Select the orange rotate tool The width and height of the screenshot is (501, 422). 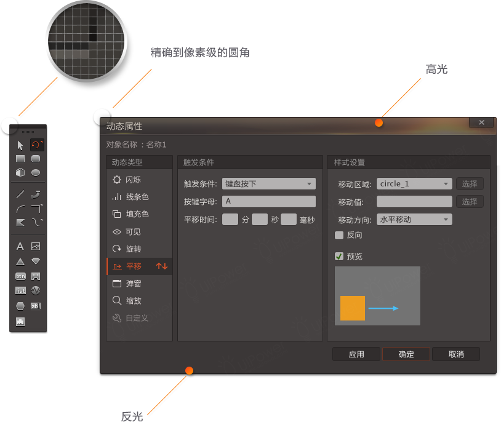point(36,145)
